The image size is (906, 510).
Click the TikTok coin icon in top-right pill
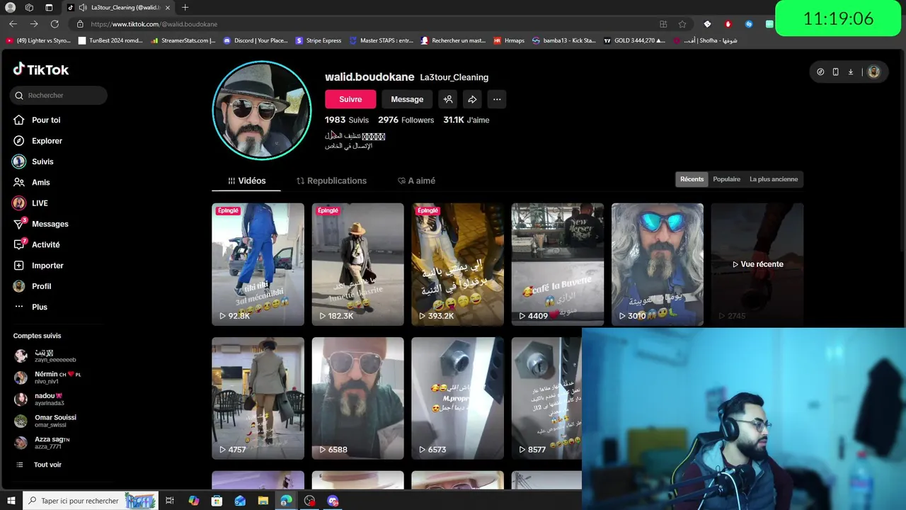coord(820,72)
